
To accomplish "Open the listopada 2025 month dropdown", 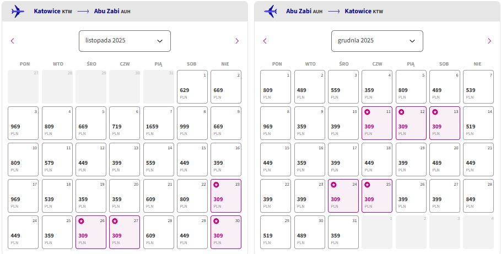I will point(125,41).
